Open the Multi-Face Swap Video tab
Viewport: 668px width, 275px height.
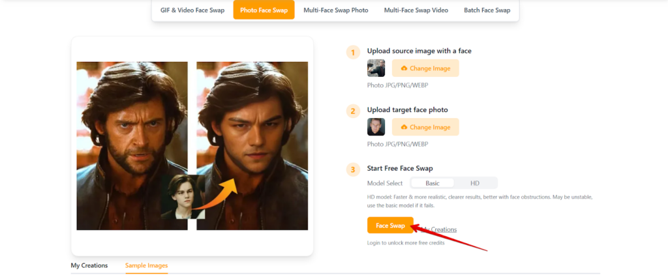[416, 10]
